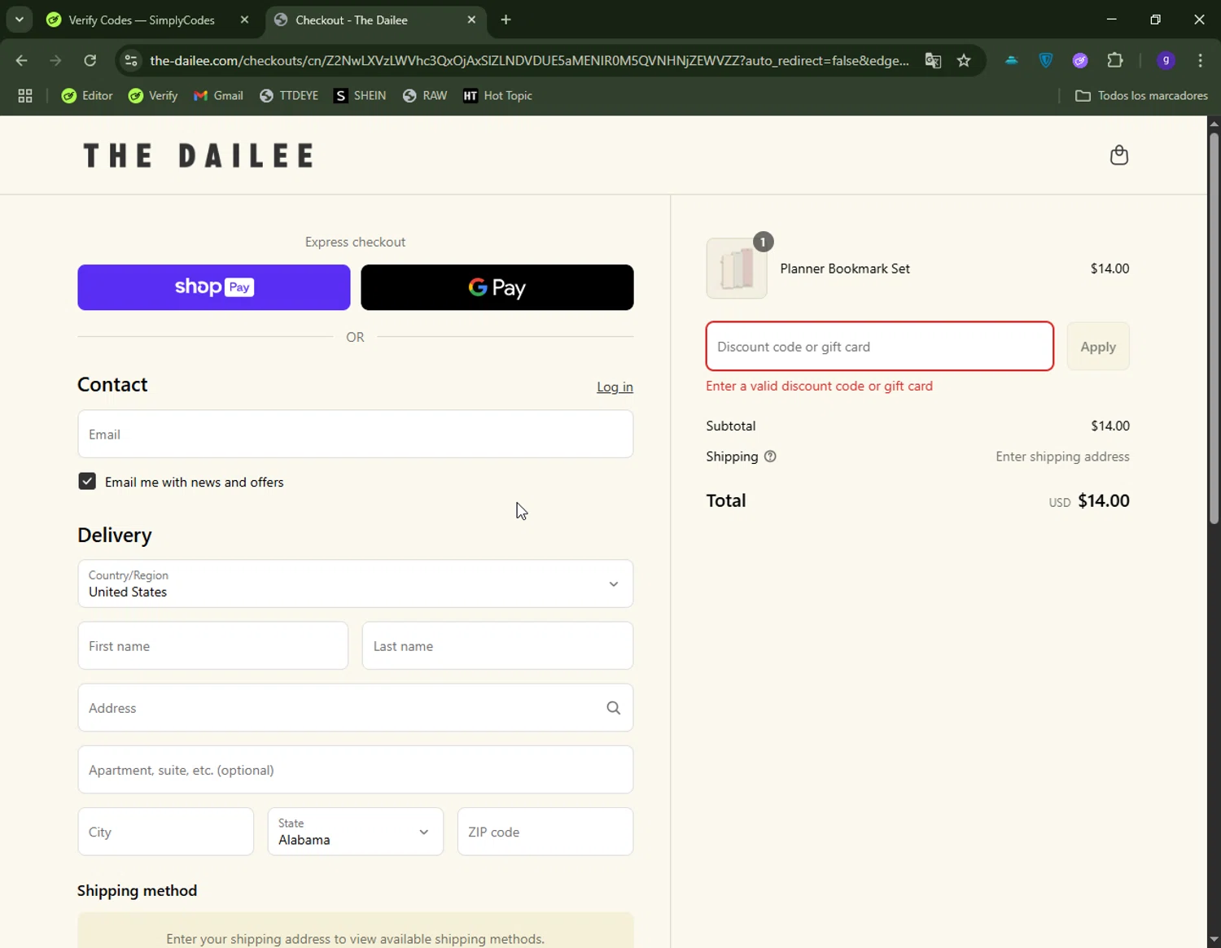Open the RAW bookmark
This screenshot has width=1221, height=948.
tap(425, 95)
